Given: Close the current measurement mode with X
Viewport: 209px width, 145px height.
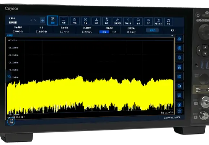Looking at the screenshot, I should [35, 20].
